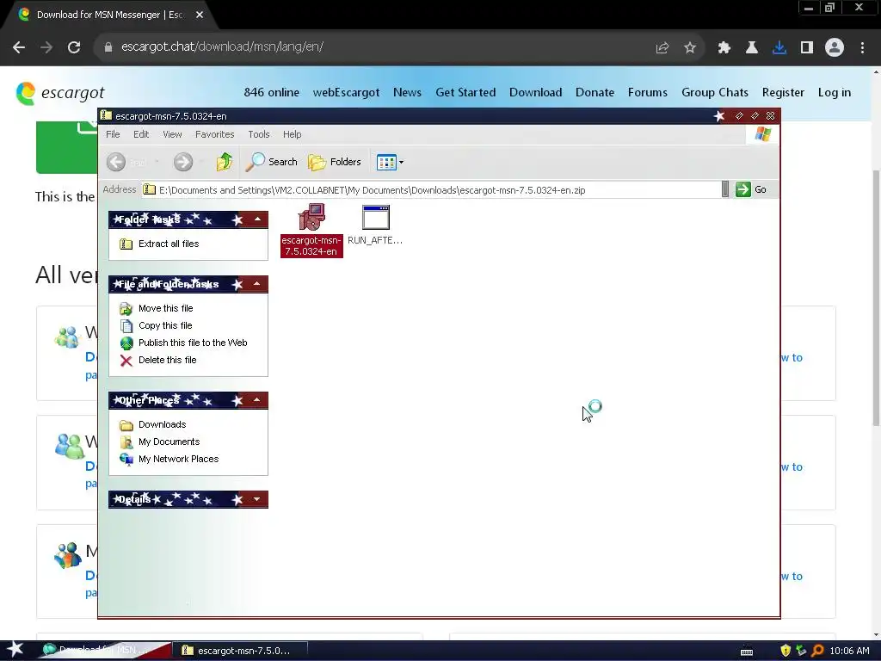Open My Network Places link
This screenshot has height=661, width=881.
[169, 460]
